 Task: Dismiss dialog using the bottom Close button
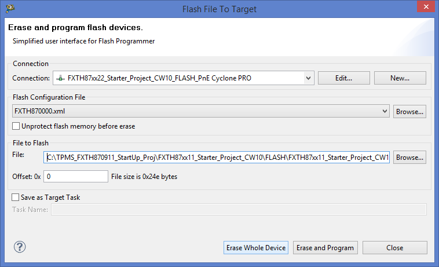pos(394,248)
